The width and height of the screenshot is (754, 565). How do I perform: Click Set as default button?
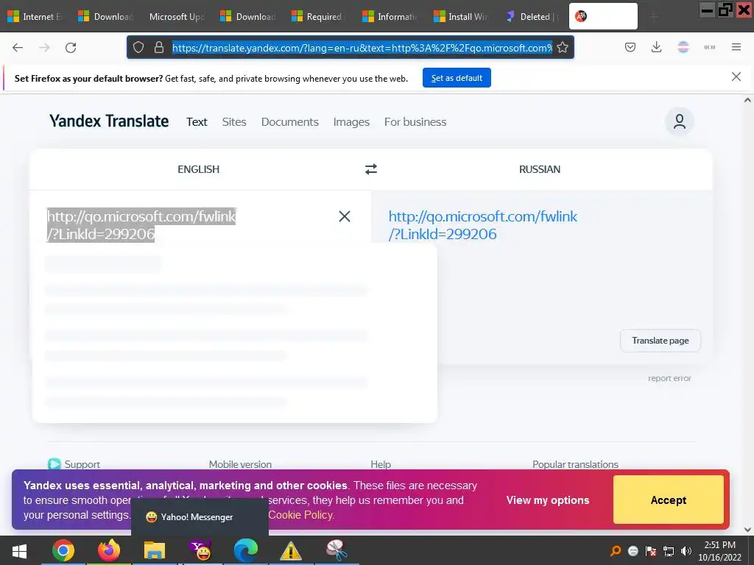pos(457,78)
